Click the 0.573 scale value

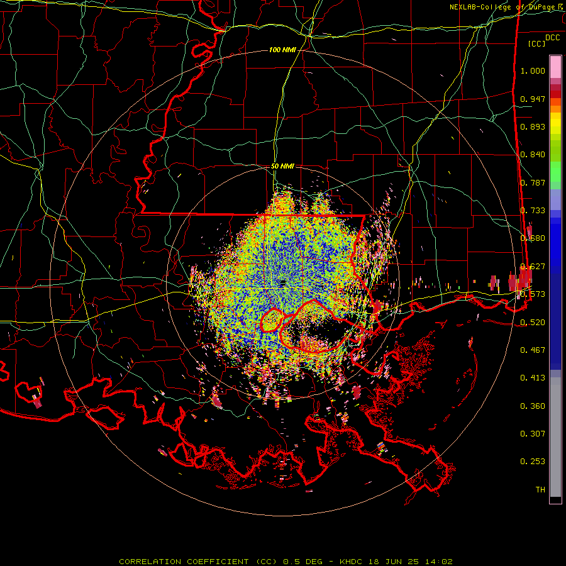tap(533, 294)
